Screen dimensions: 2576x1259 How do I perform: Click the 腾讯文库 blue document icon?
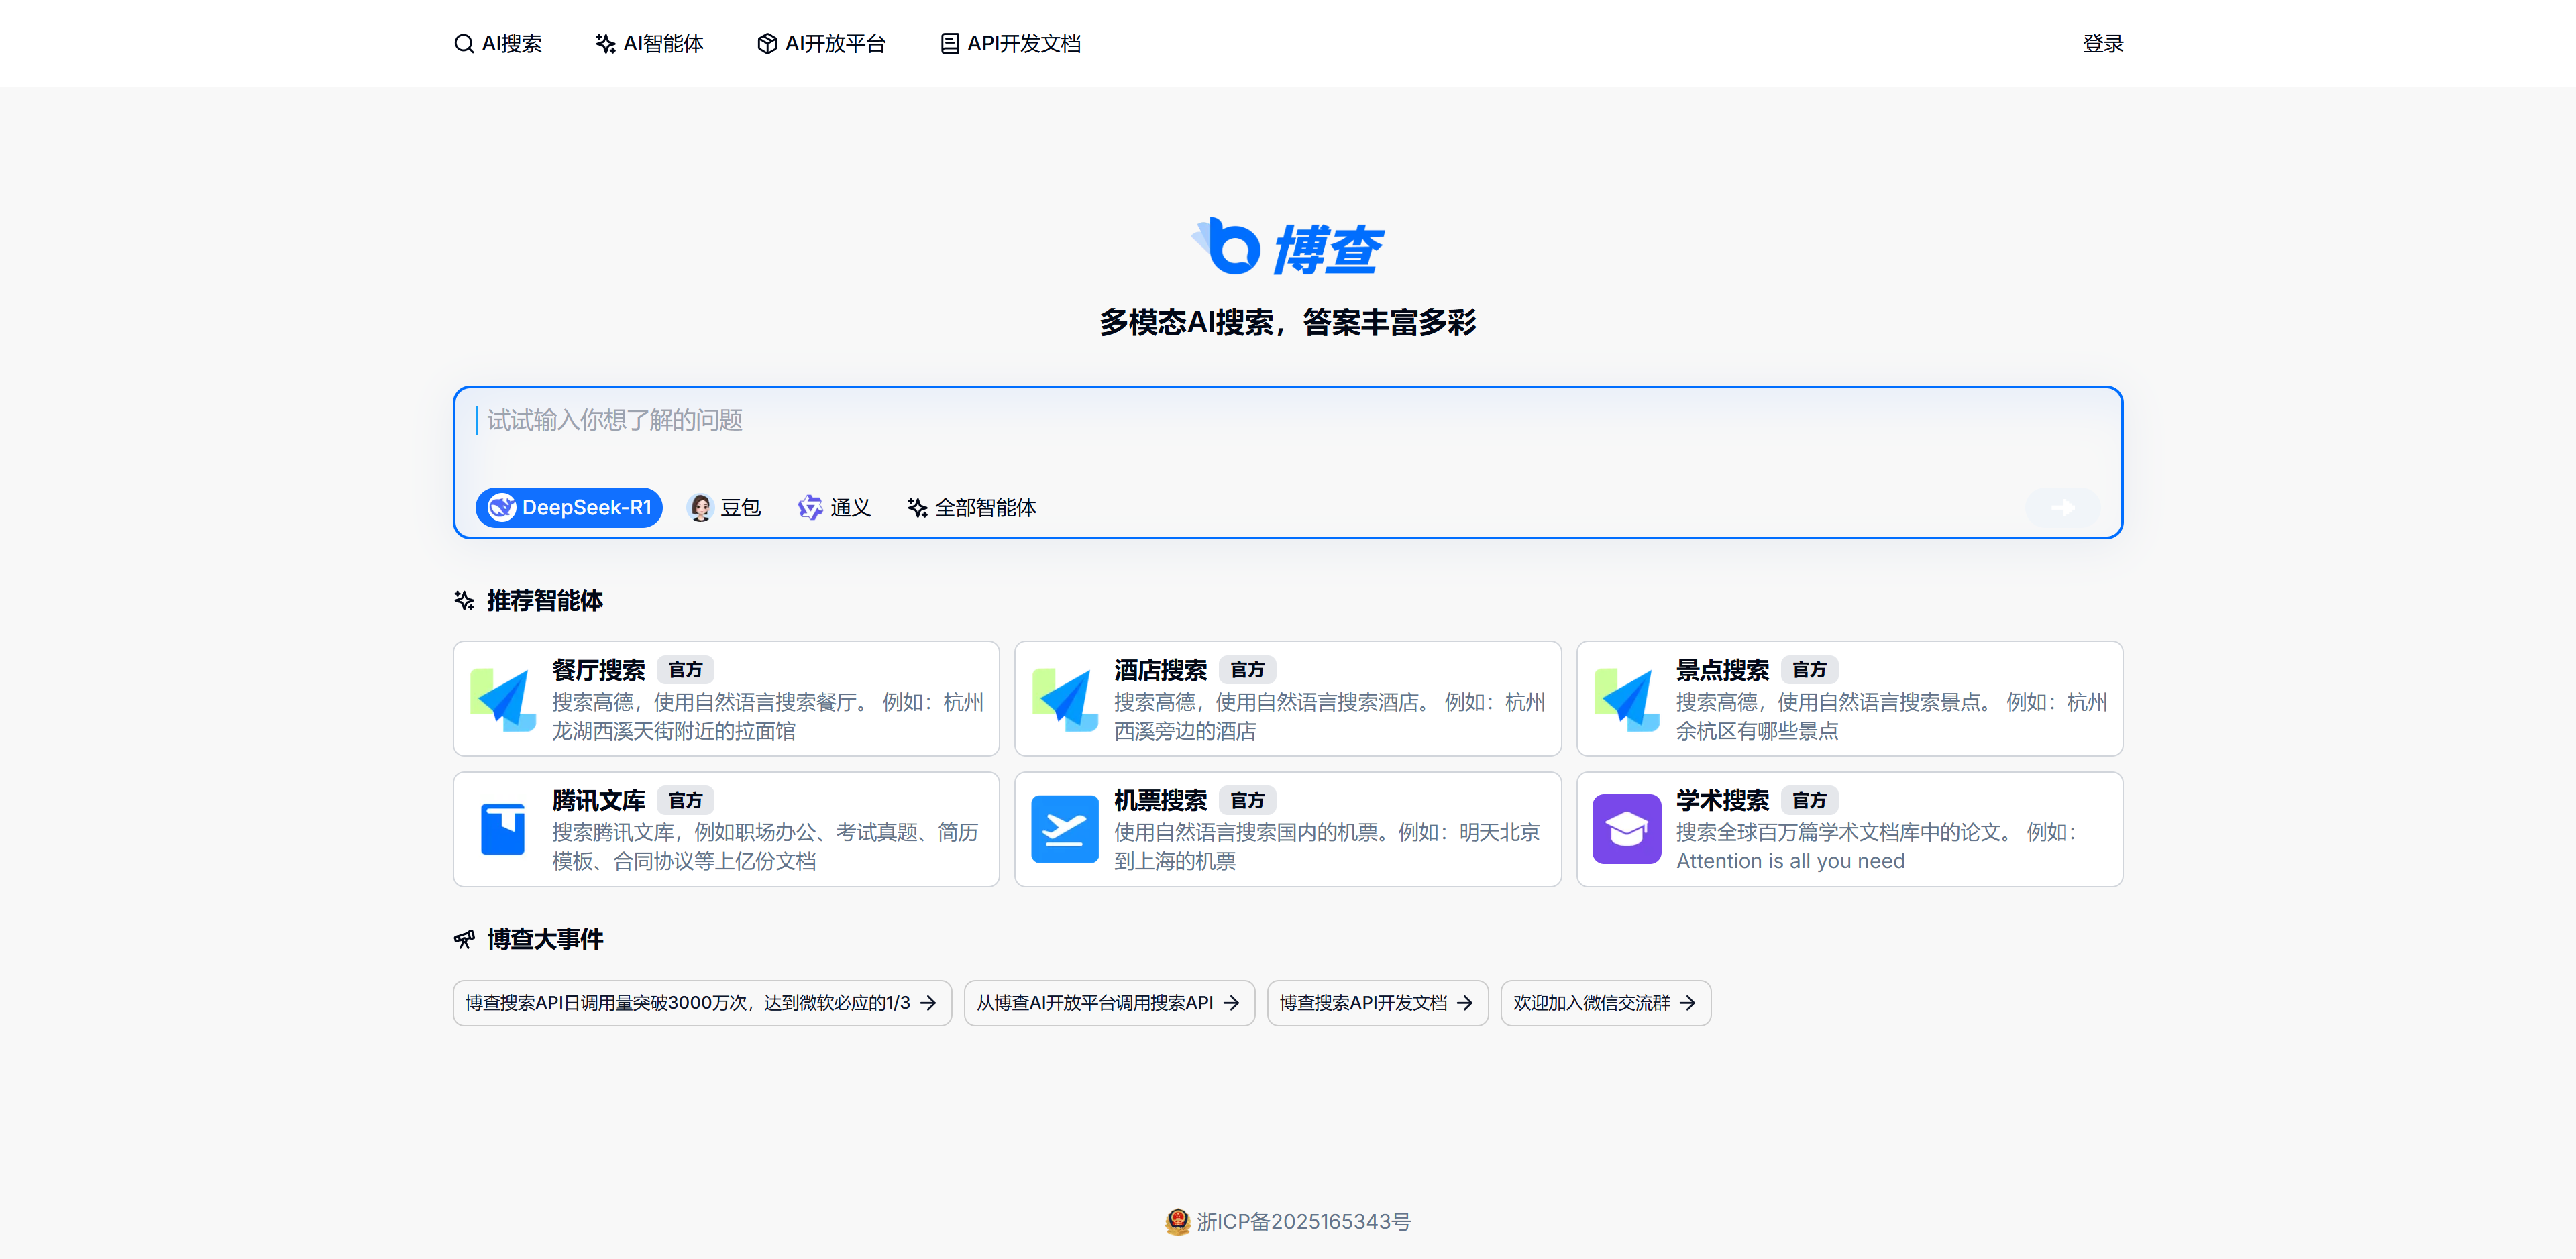coord(503,829)
